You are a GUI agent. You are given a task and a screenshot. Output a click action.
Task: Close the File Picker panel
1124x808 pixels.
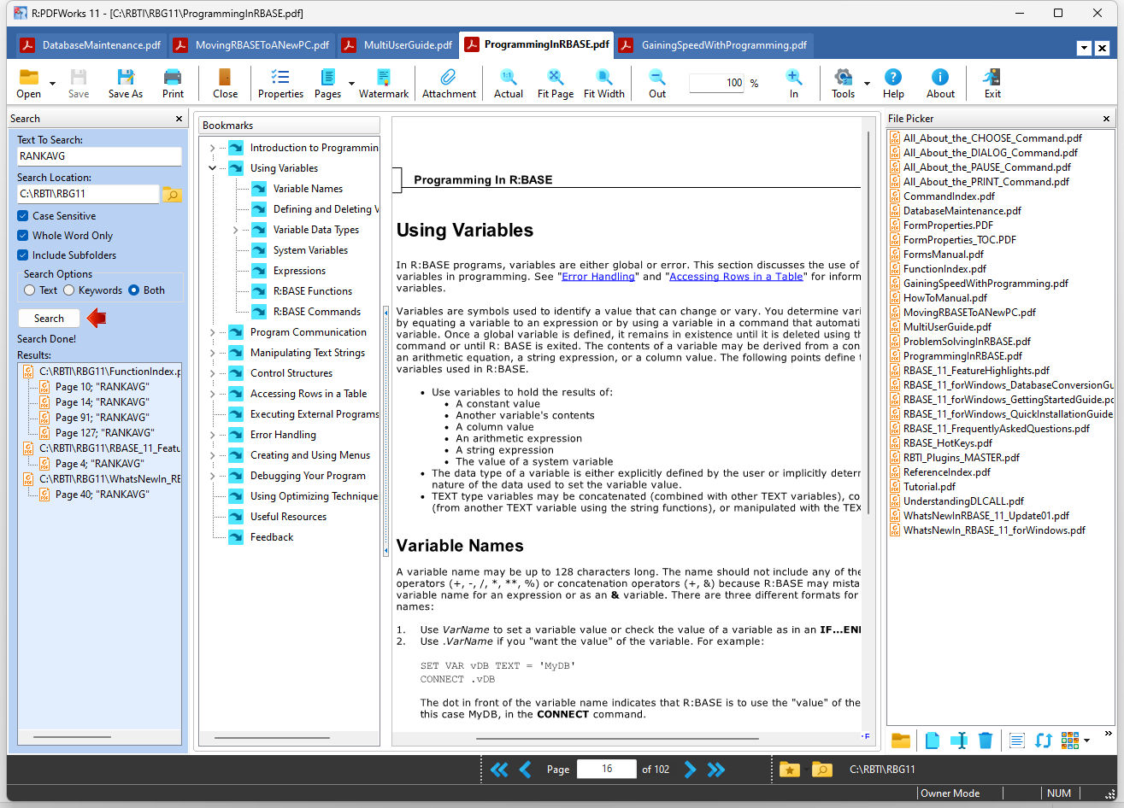click(x=1106, y=119)
